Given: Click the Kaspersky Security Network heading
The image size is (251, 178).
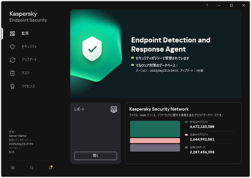Looking at the screenshot, I should coord(159,109).
